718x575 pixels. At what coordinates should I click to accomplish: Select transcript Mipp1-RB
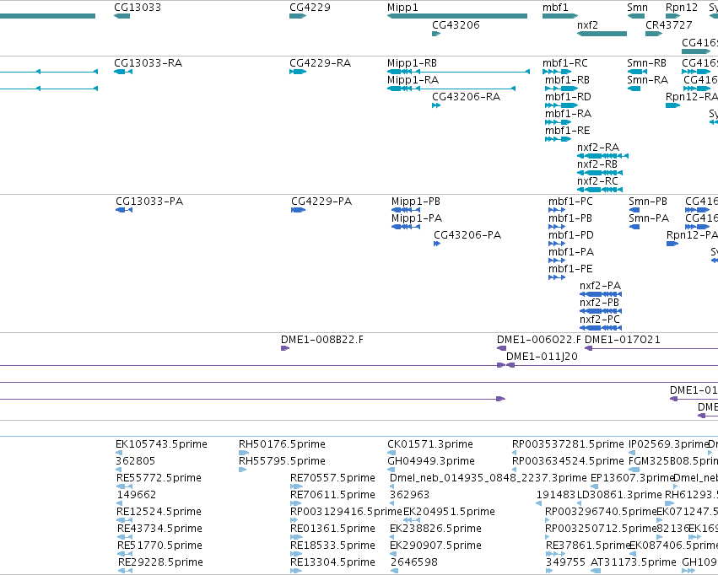coord(458,72)
